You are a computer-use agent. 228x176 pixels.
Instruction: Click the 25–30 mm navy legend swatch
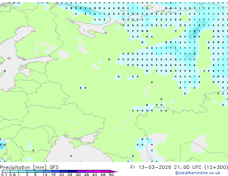coord(72,171)
